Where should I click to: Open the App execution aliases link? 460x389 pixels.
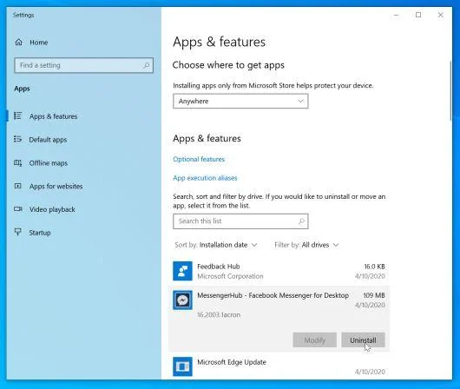click(205, 178)
